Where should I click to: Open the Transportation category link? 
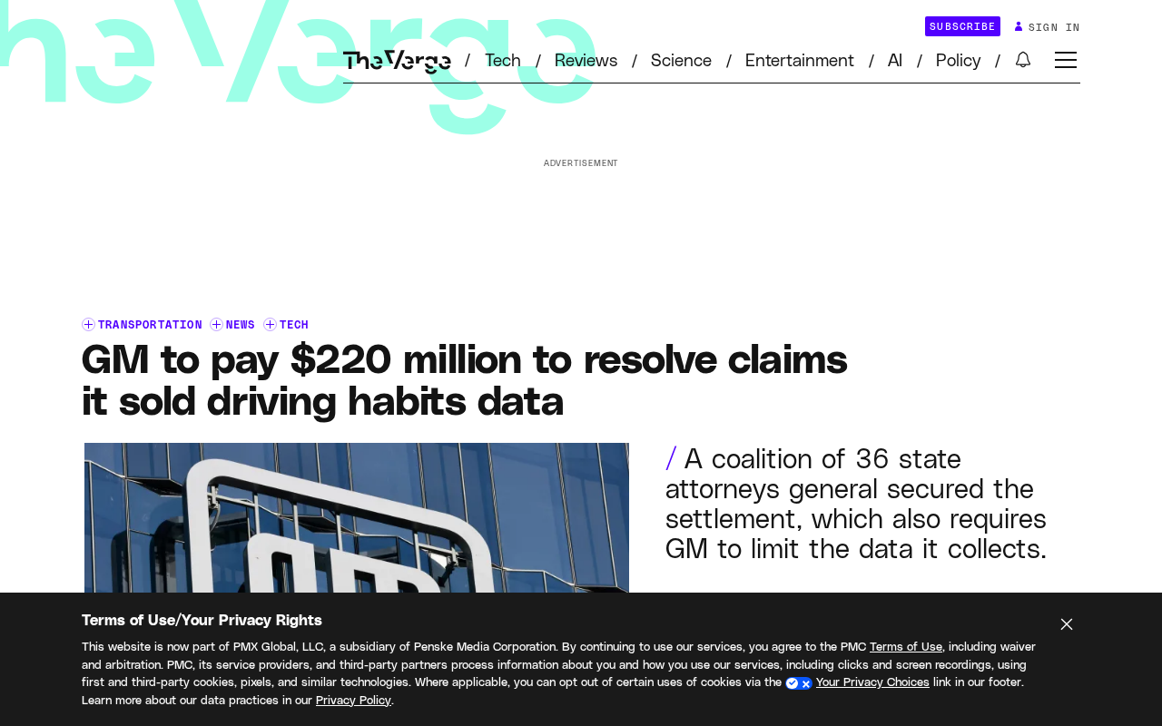tap(150, 325)
